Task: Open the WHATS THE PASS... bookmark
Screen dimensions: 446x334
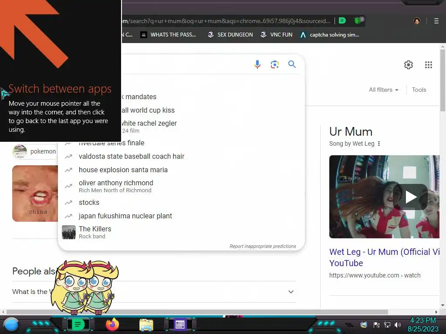Action: [x=169, y=35]
